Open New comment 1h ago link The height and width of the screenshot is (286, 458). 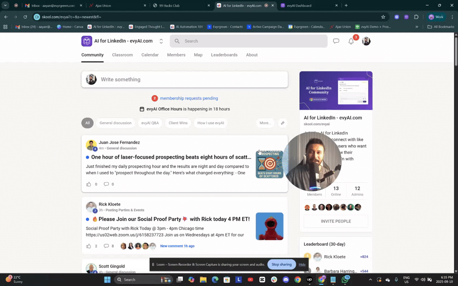pyautogui.click(x=177, y=246)
